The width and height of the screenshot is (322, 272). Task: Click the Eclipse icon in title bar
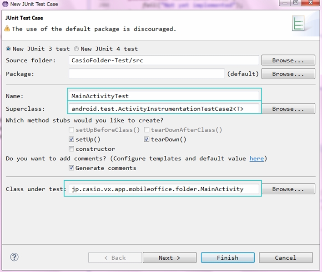(x=5, y=4)
